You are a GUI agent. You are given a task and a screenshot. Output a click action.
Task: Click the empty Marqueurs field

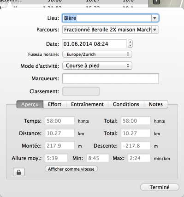coord(111,78)
